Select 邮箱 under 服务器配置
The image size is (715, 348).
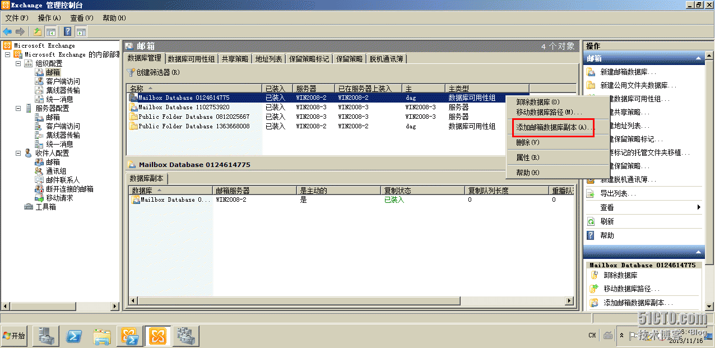tap(53, 117)
